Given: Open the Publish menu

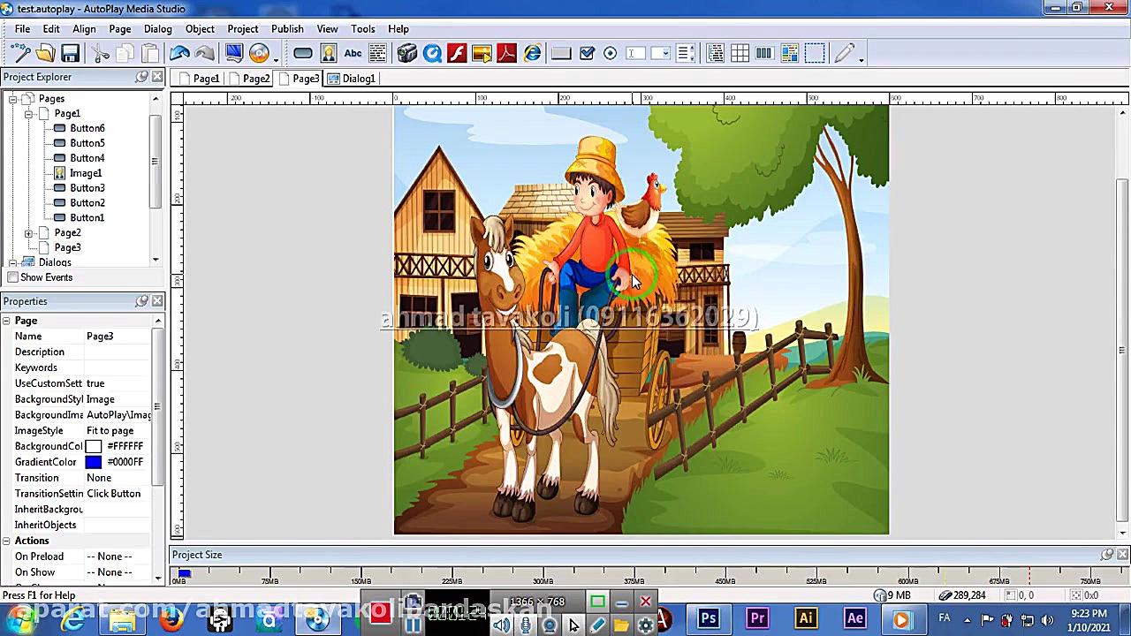Looking at the screenshot, I should (x=287, y=29).
